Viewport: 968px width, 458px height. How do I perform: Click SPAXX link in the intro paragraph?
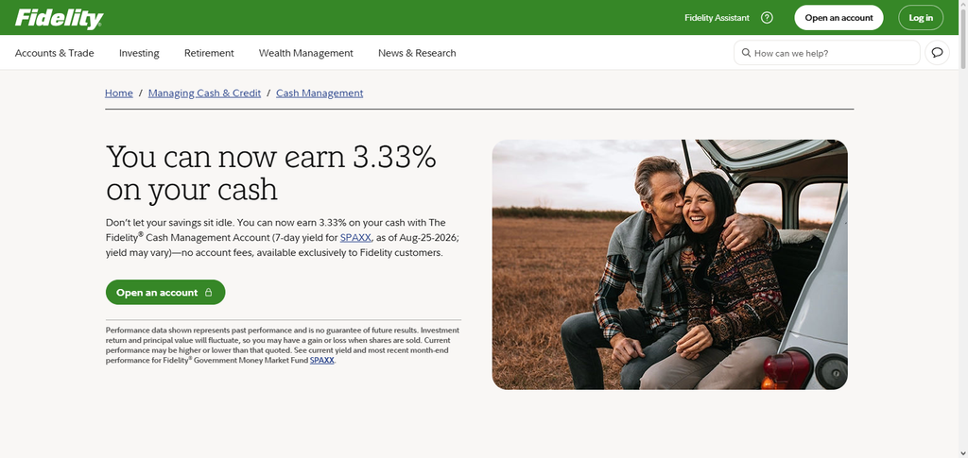pos(356,237)
